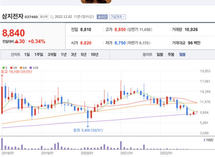This screenshot has height=157, width=215.
Task: Click the current price 8,840
Action: (x=14, y=33)
